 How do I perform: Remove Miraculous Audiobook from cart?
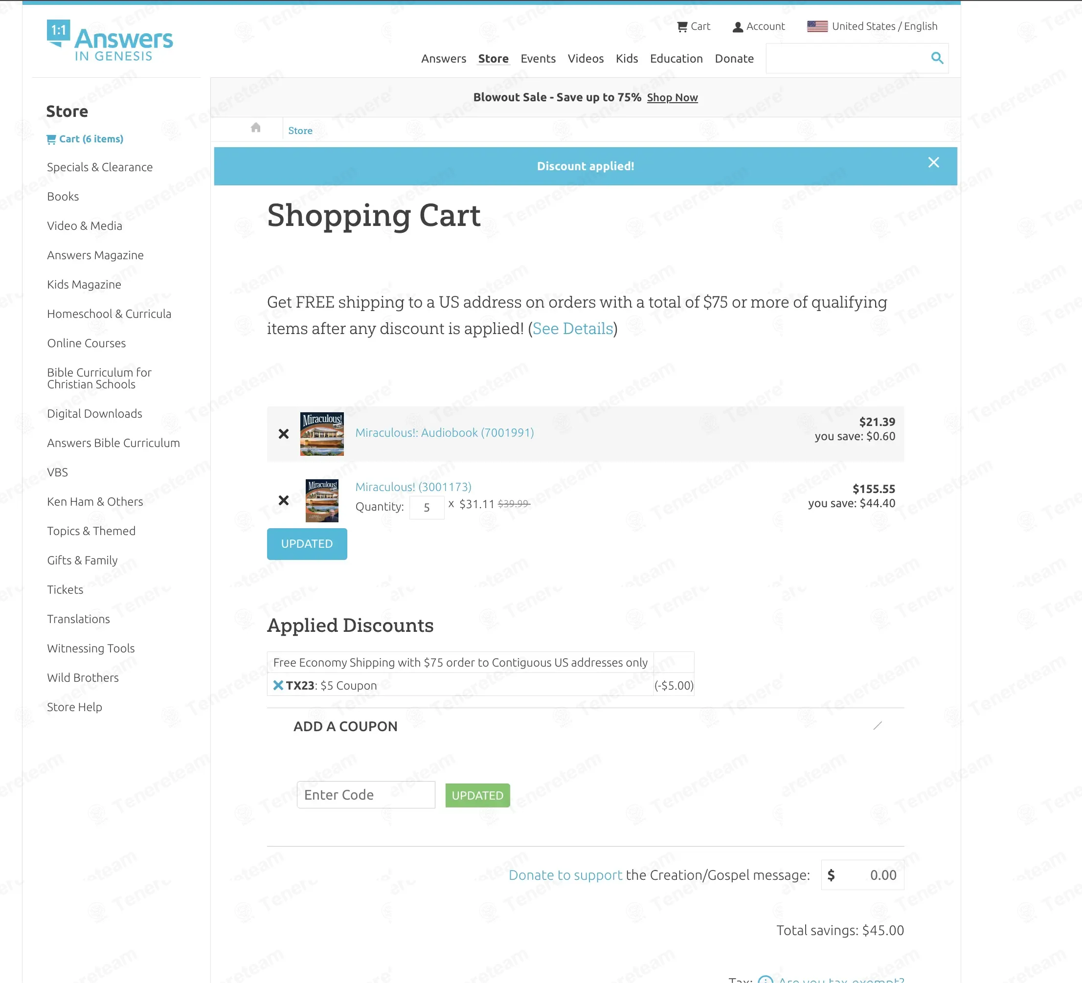point(283,434)
